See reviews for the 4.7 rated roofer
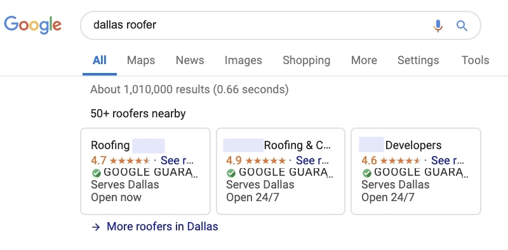Viewport: 508px width, 250px height. [177, 161]
